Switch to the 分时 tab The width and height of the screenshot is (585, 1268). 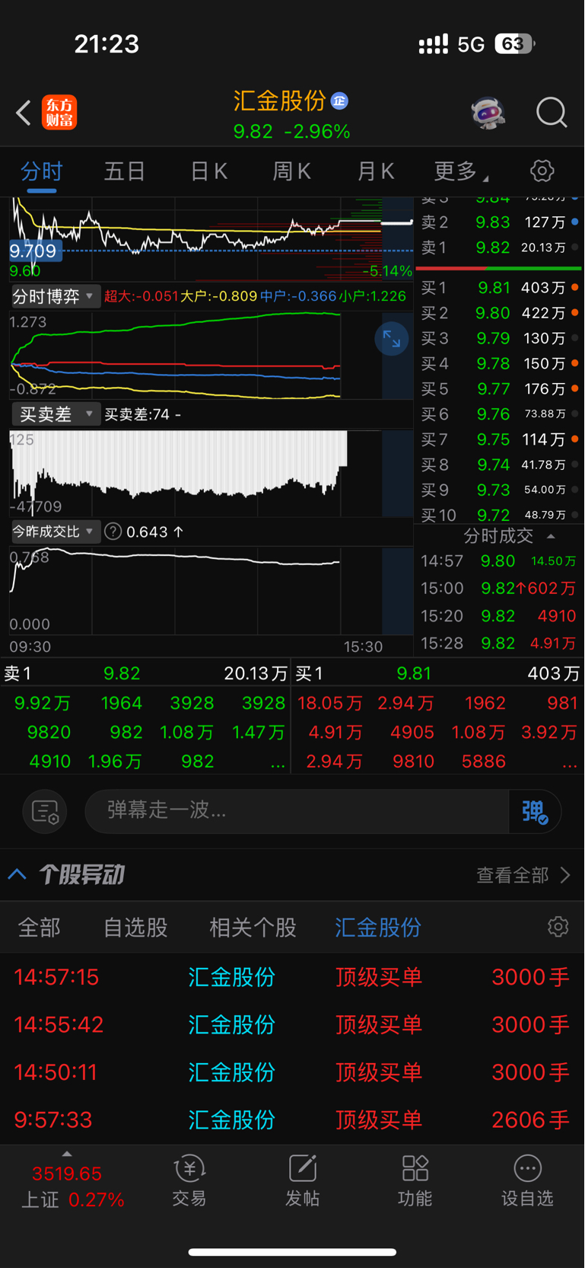(x=42, y=171)
